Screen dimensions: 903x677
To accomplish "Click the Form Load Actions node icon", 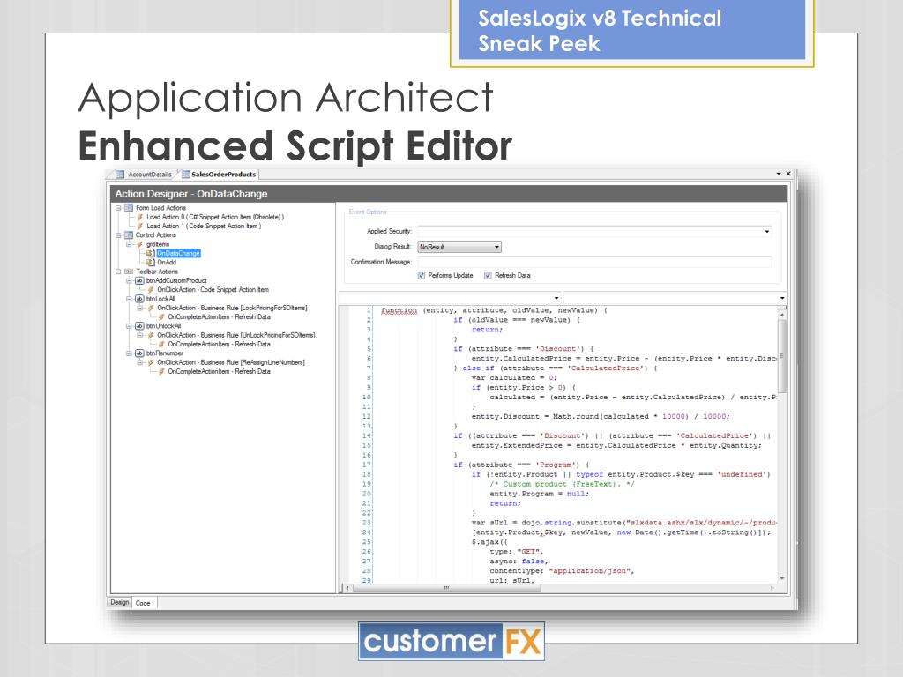I will pyautogui.click(x=129, y=208).
